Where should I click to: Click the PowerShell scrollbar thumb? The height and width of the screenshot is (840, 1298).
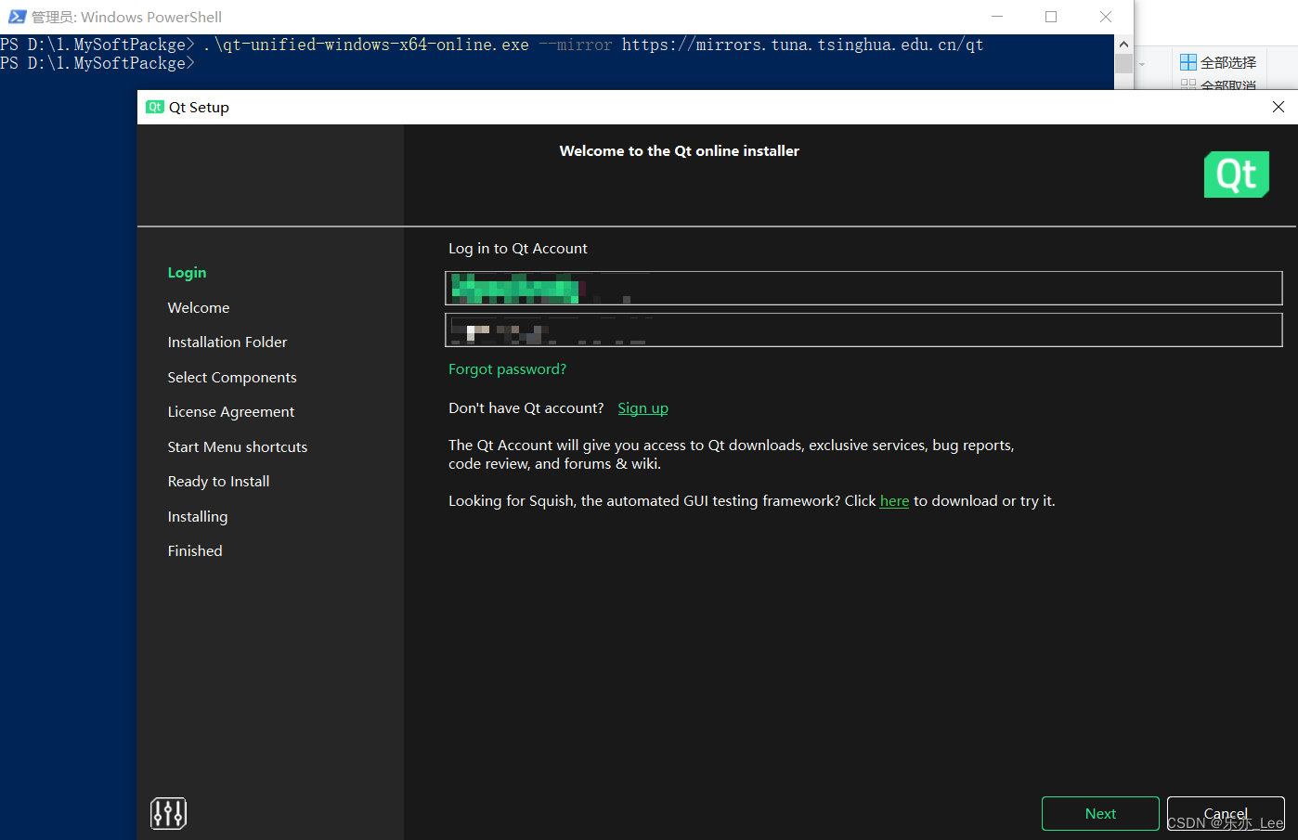[x=1123, y=63]
